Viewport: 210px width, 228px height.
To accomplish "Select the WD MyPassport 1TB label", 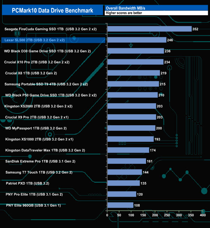I will 36,128.
